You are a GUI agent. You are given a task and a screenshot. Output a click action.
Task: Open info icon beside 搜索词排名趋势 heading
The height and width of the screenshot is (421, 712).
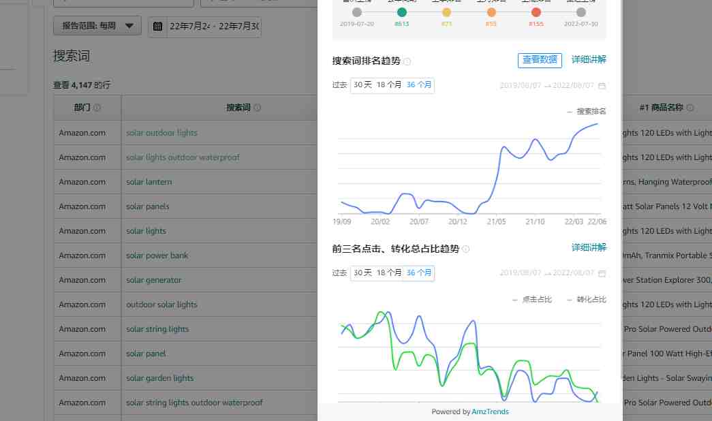407,61
